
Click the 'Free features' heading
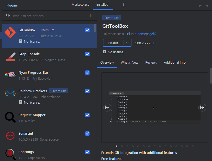tap(112, 159)
